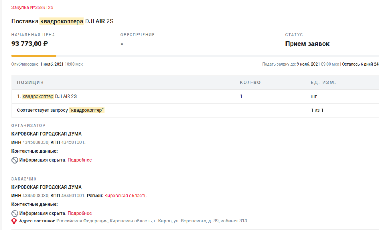This screenshot has height=230, width=379.
Task: Select the starting price 93 773,00 ₽
Action: [30, 44]
